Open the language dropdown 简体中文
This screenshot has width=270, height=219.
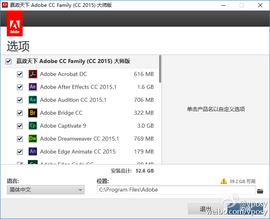tap(46, 190)
